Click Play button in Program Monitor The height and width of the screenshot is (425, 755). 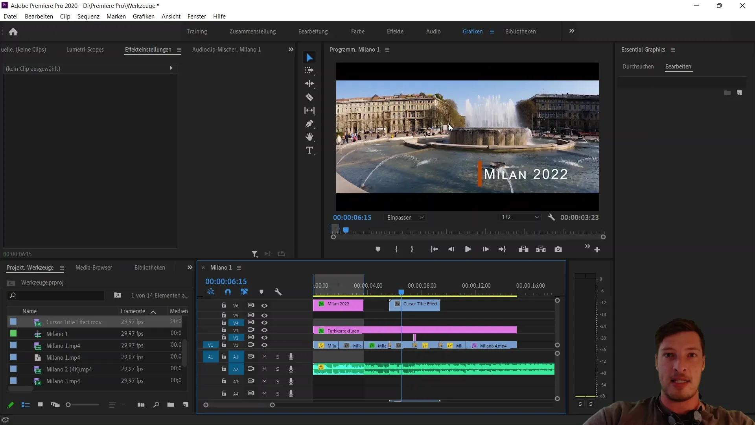[x=468, y=249]
